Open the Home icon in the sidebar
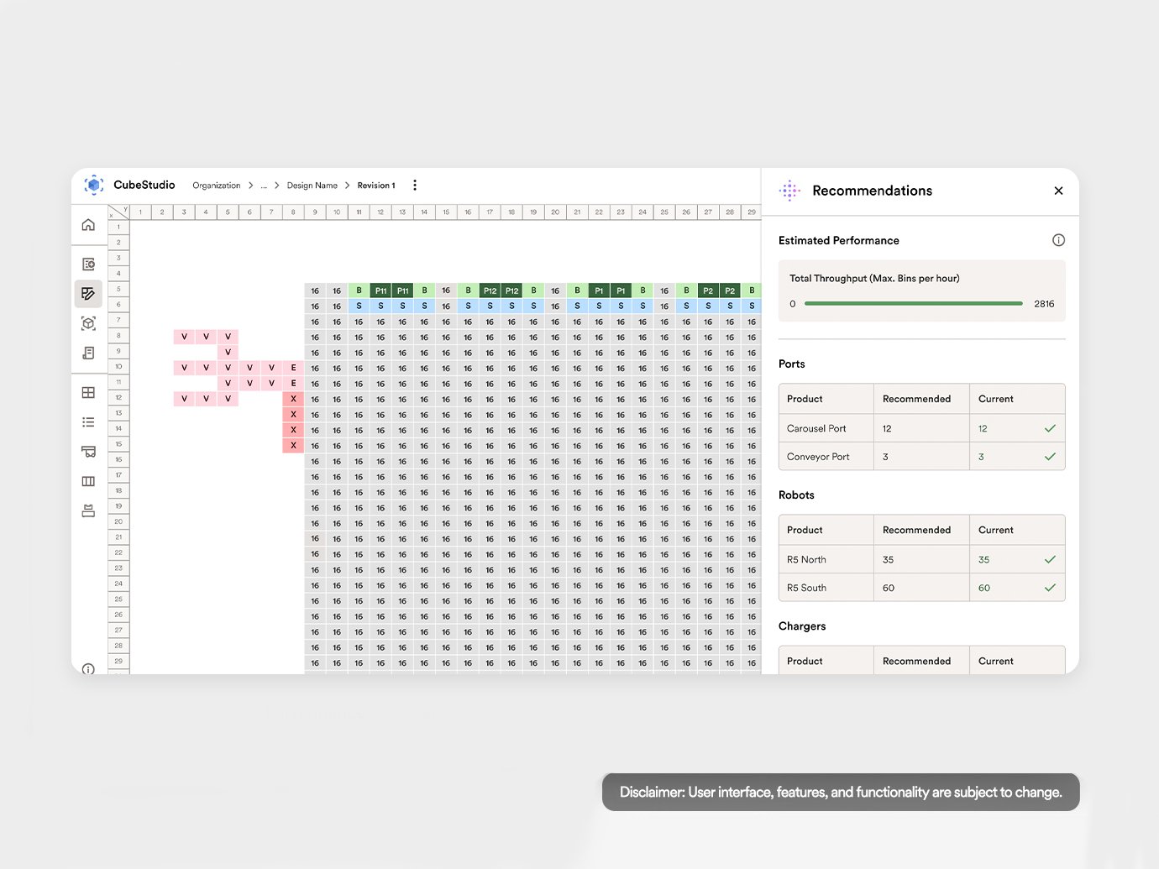 click(88, 225)
